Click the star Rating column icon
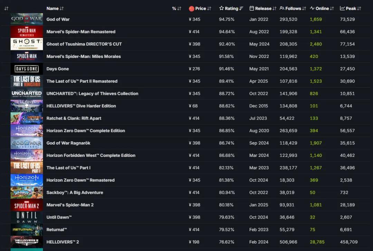The height and width of the screenshot is (251, 373). (x=221, y=8)
